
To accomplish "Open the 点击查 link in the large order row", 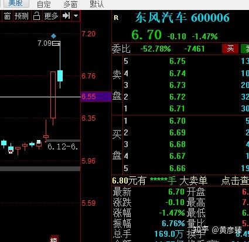I will [235, 181].
